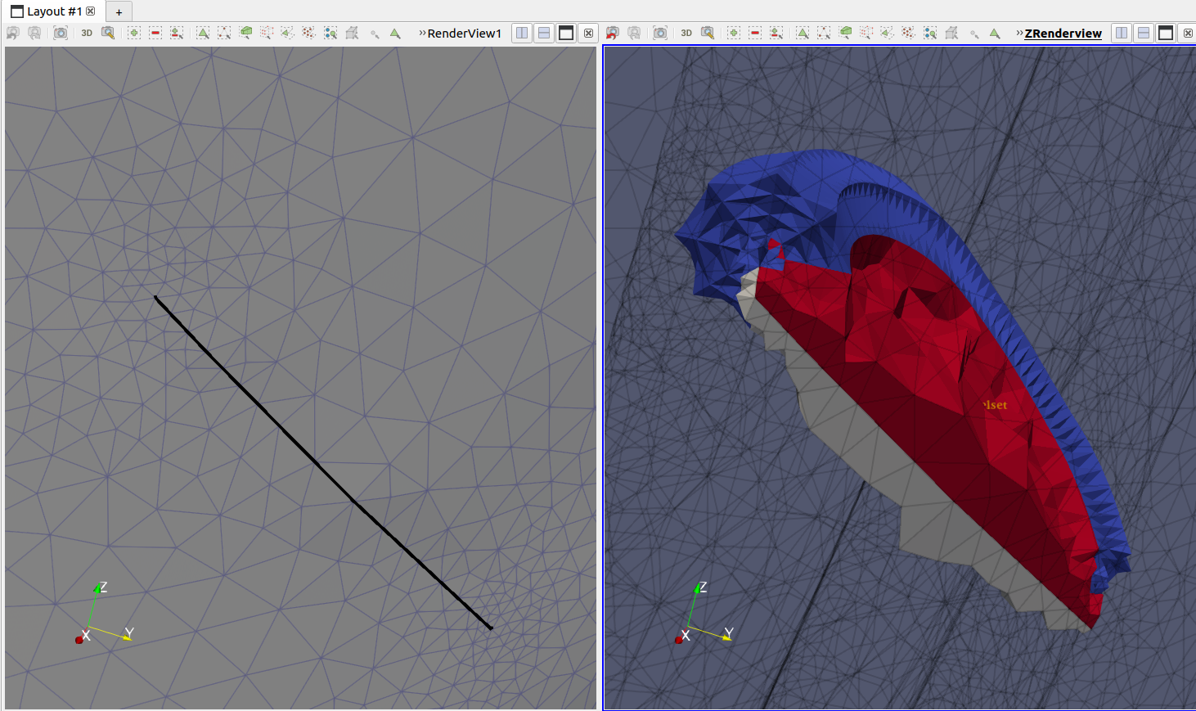1196x711 pixels.
Task: Select cells on surface in ZRenderview
Action: point(803,33)
